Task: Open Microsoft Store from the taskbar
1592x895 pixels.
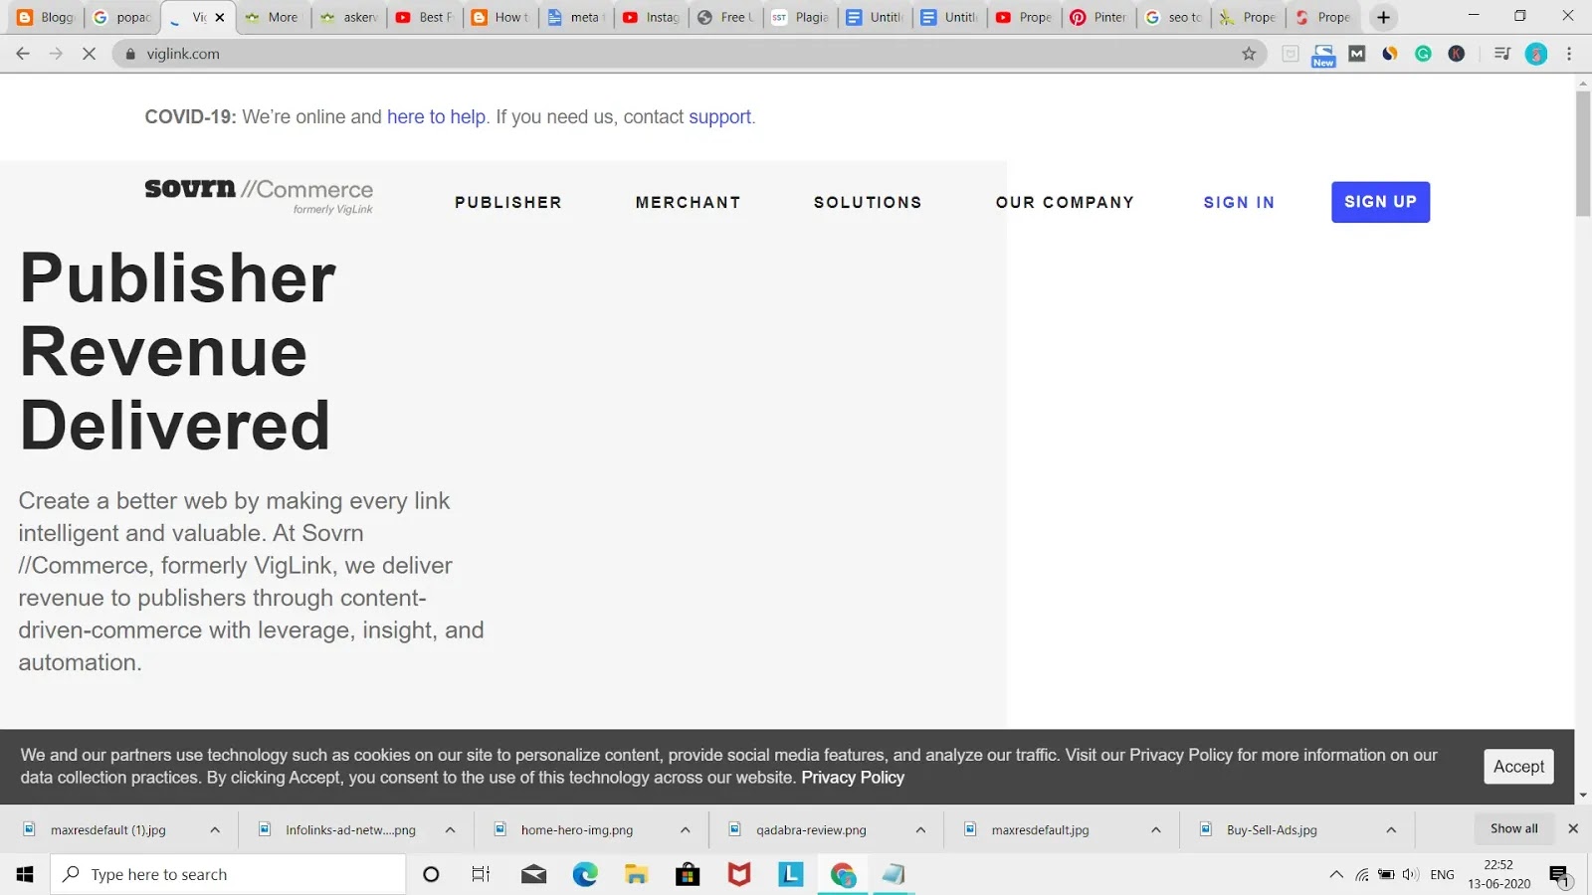Action: pos(688,874)
